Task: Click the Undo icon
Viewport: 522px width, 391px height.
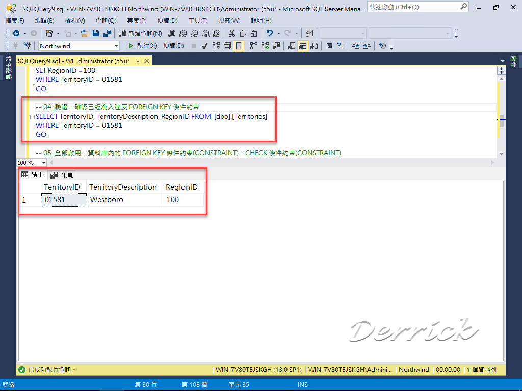Action: 269,34
